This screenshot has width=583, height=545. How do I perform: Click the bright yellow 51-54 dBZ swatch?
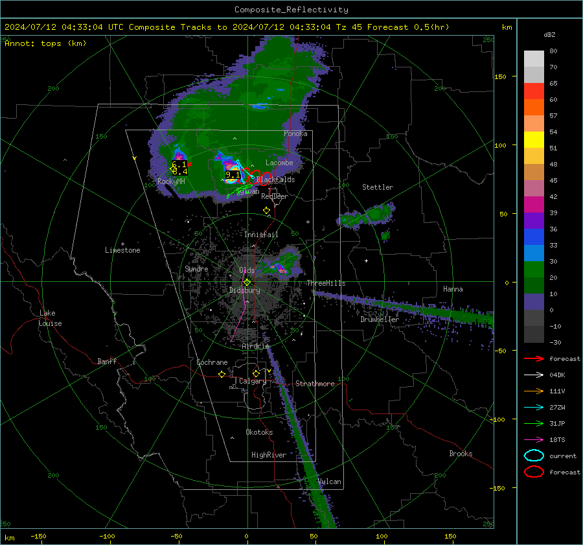point(534,140)
